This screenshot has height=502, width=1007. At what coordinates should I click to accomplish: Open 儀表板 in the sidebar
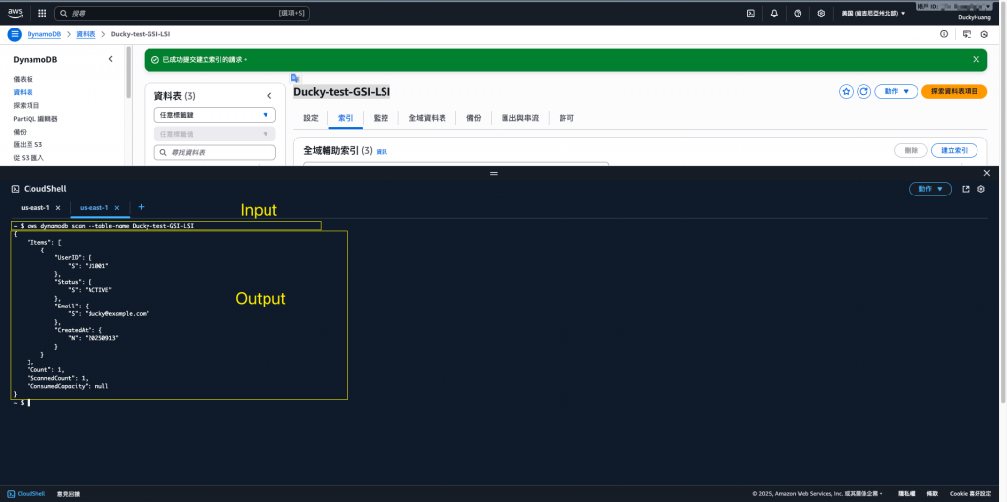coord(24,79)
